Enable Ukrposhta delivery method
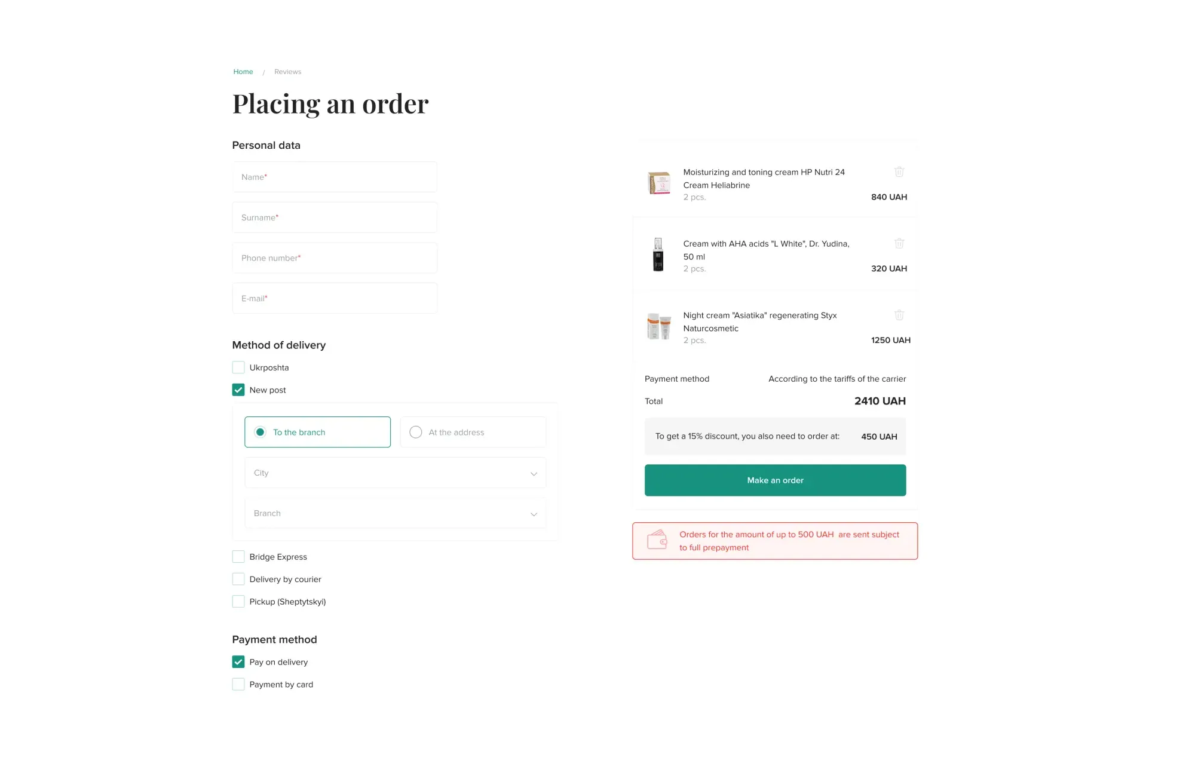This screenshot has width=1195, height=757. (238, 367)
